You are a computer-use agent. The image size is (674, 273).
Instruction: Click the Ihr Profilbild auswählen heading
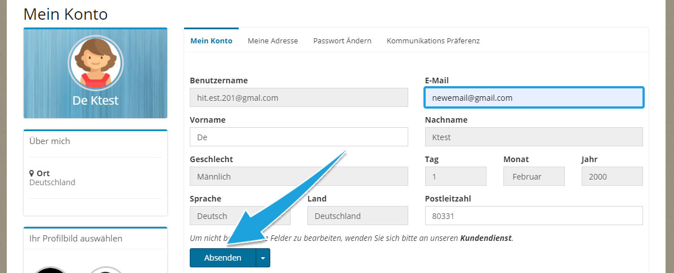pos(75,238)
